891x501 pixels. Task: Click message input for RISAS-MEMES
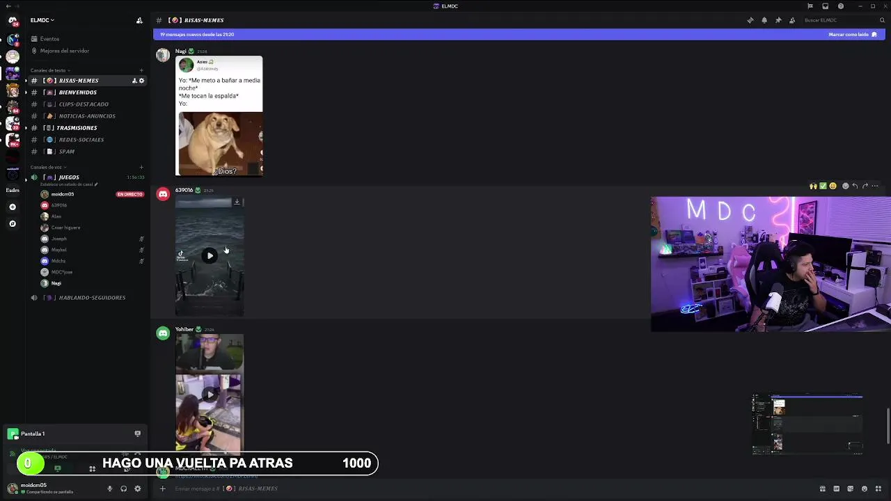487,488
